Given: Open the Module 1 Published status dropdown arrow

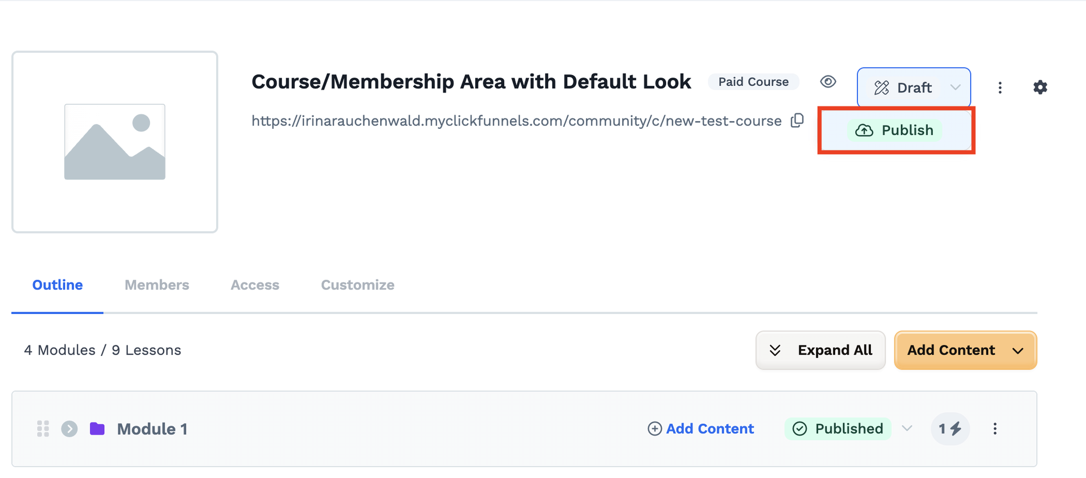Looking at the screenshot, I should pyautogui.click(x=907, y=429).
